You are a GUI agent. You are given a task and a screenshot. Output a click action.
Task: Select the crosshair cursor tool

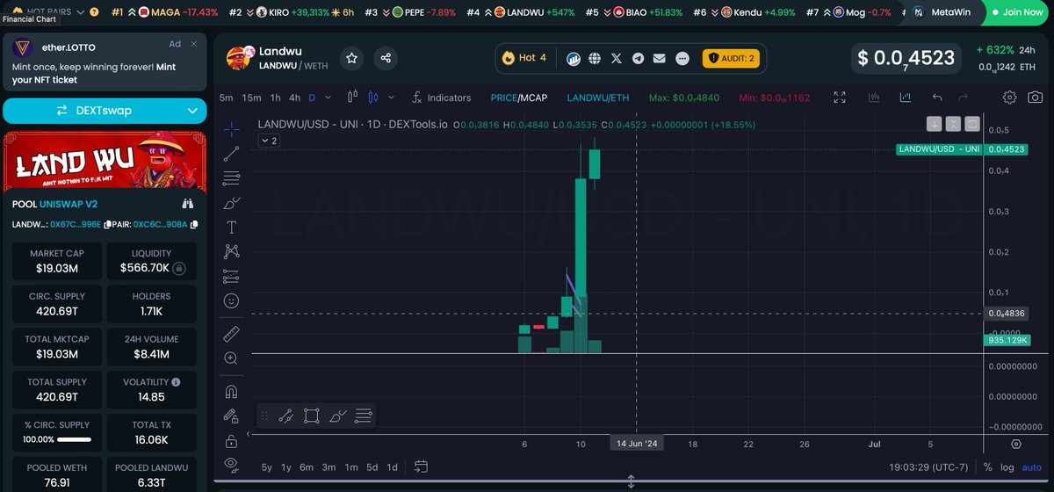pyautogui.click(x=232, y=129)
